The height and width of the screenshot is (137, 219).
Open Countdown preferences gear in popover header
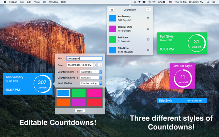click(x=112, y=10)
